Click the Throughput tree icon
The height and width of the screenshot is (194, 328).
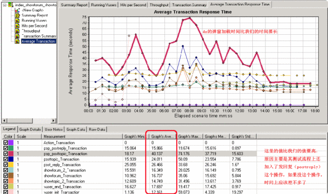(17, 31)
